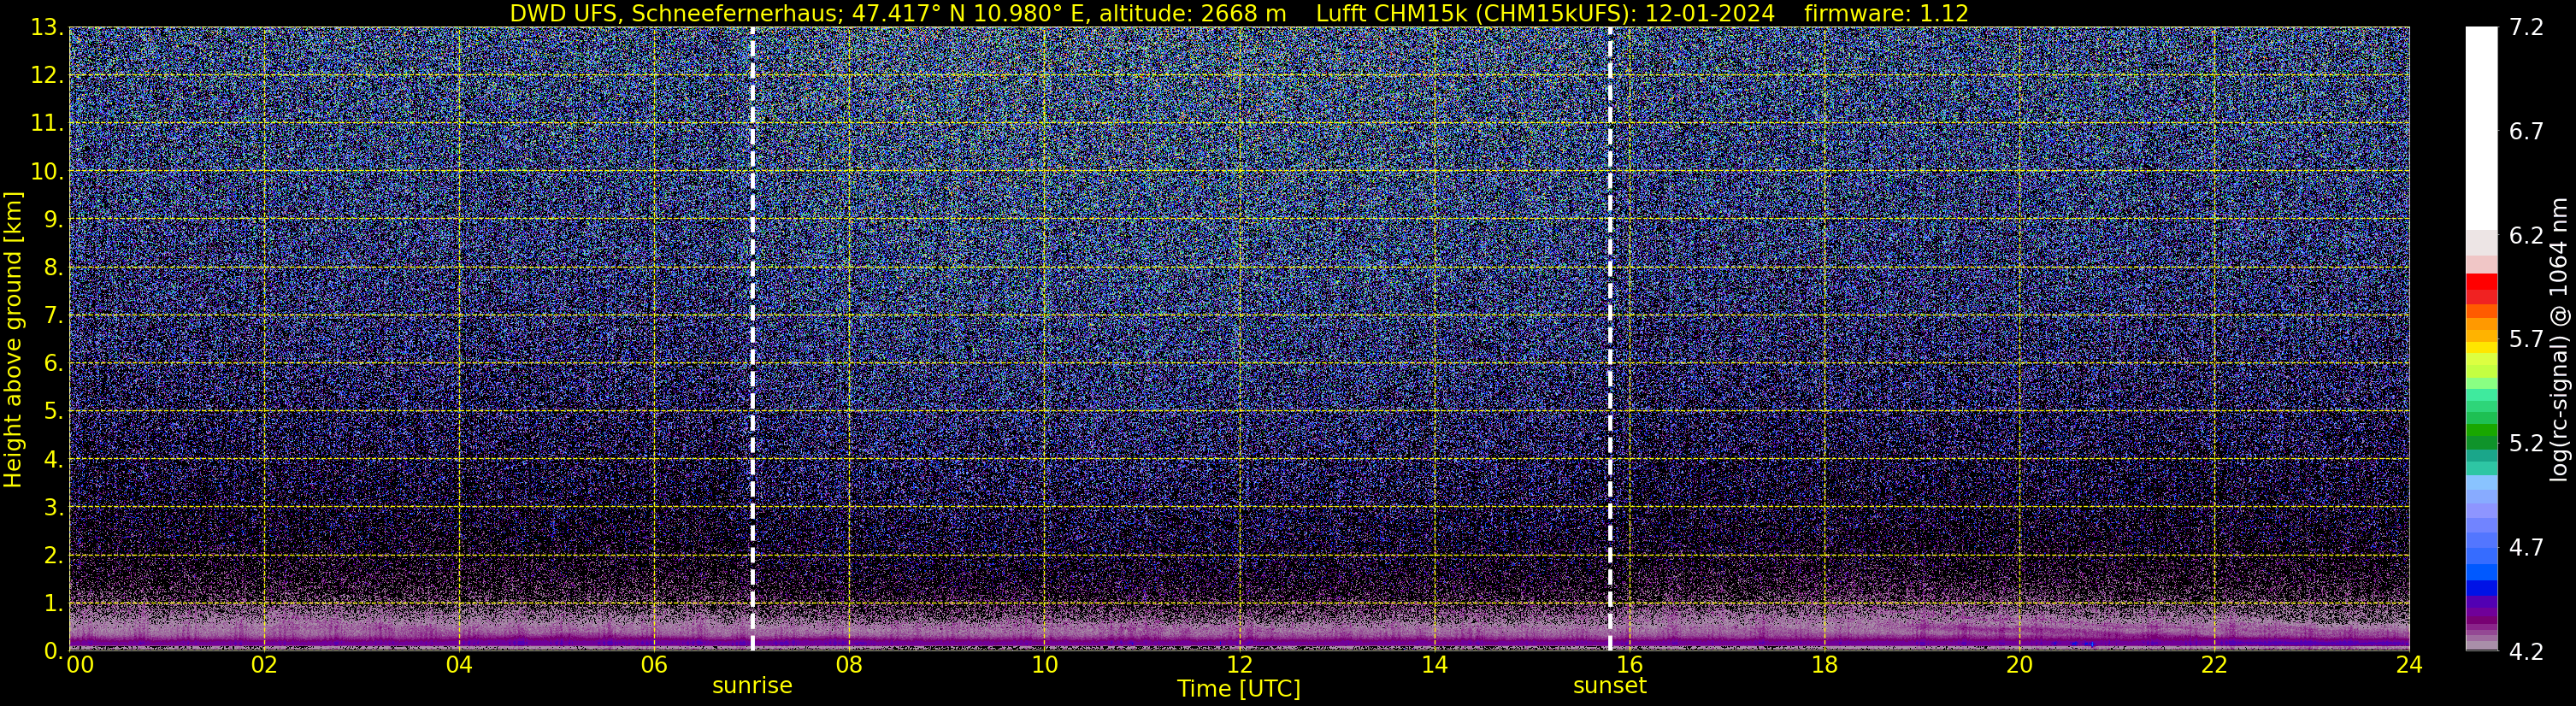The width and height of the screenshot is (2576, 706).
Task: Click the 'sunrise' label below the axis
Action: pyautogui.click(x=752, y=686)
